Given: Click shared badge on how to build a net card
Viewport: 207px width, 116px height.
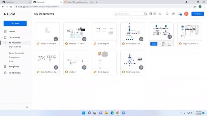Looking at the screenshot, I should (x=141, y=39).
